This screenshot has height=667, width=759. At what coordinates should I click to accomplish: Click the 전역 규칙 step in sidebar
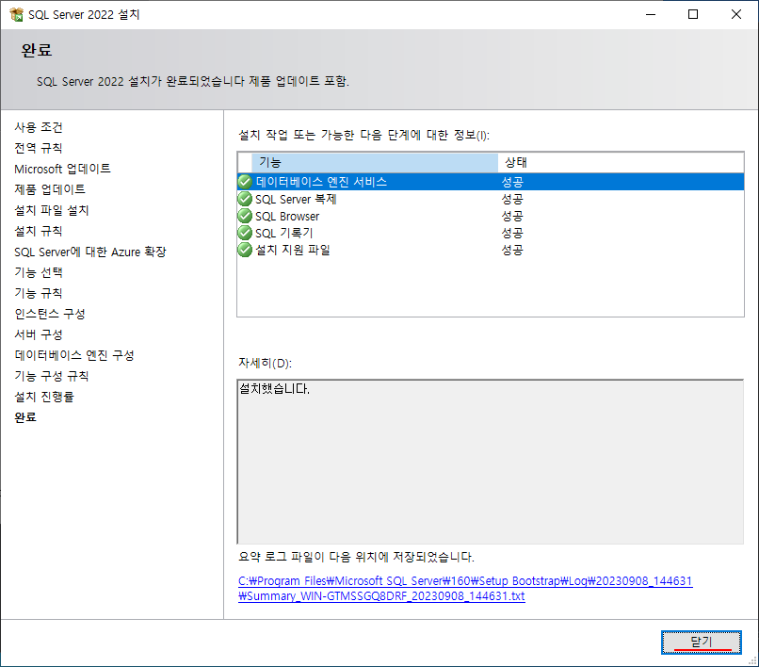click(39, 148)
